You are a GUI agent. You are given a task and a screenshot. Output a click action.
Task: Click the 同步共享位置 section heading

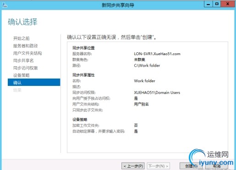(x=83, y=48)
